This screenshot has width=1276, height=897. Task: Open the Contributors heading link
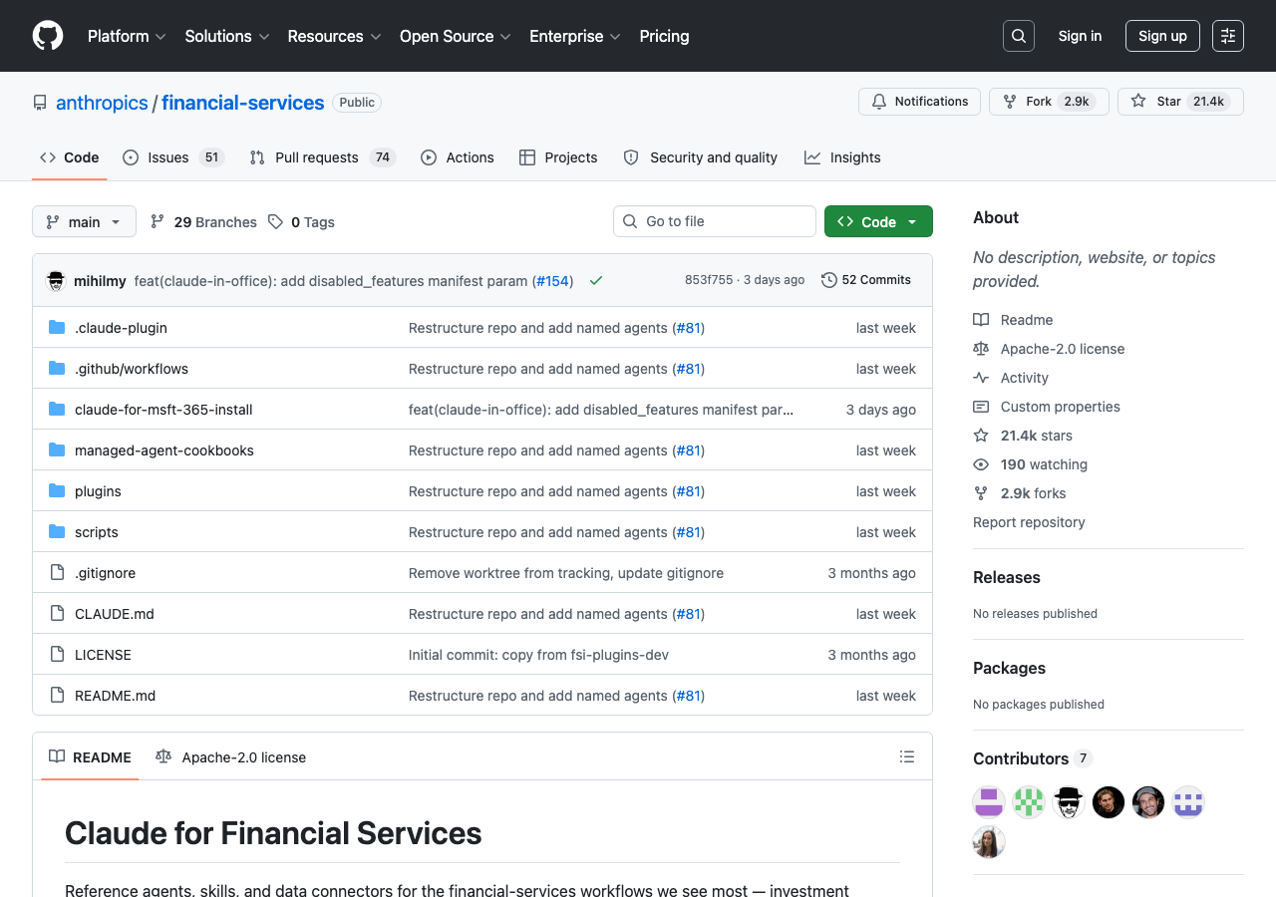[x=1033, y=758]
